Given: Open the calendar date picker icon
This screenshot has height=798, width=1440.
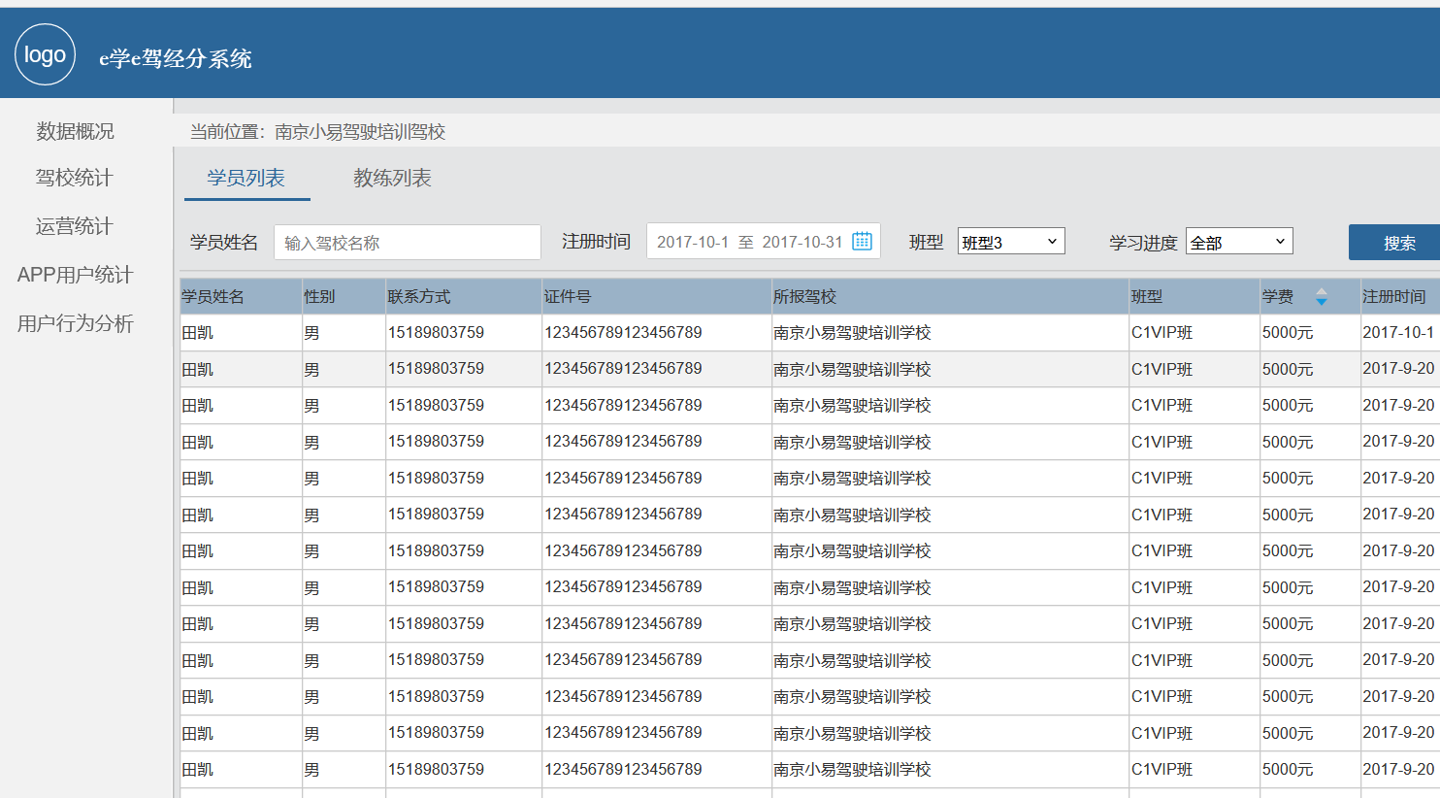Looking at the screenshot, I should coord(862,241).
